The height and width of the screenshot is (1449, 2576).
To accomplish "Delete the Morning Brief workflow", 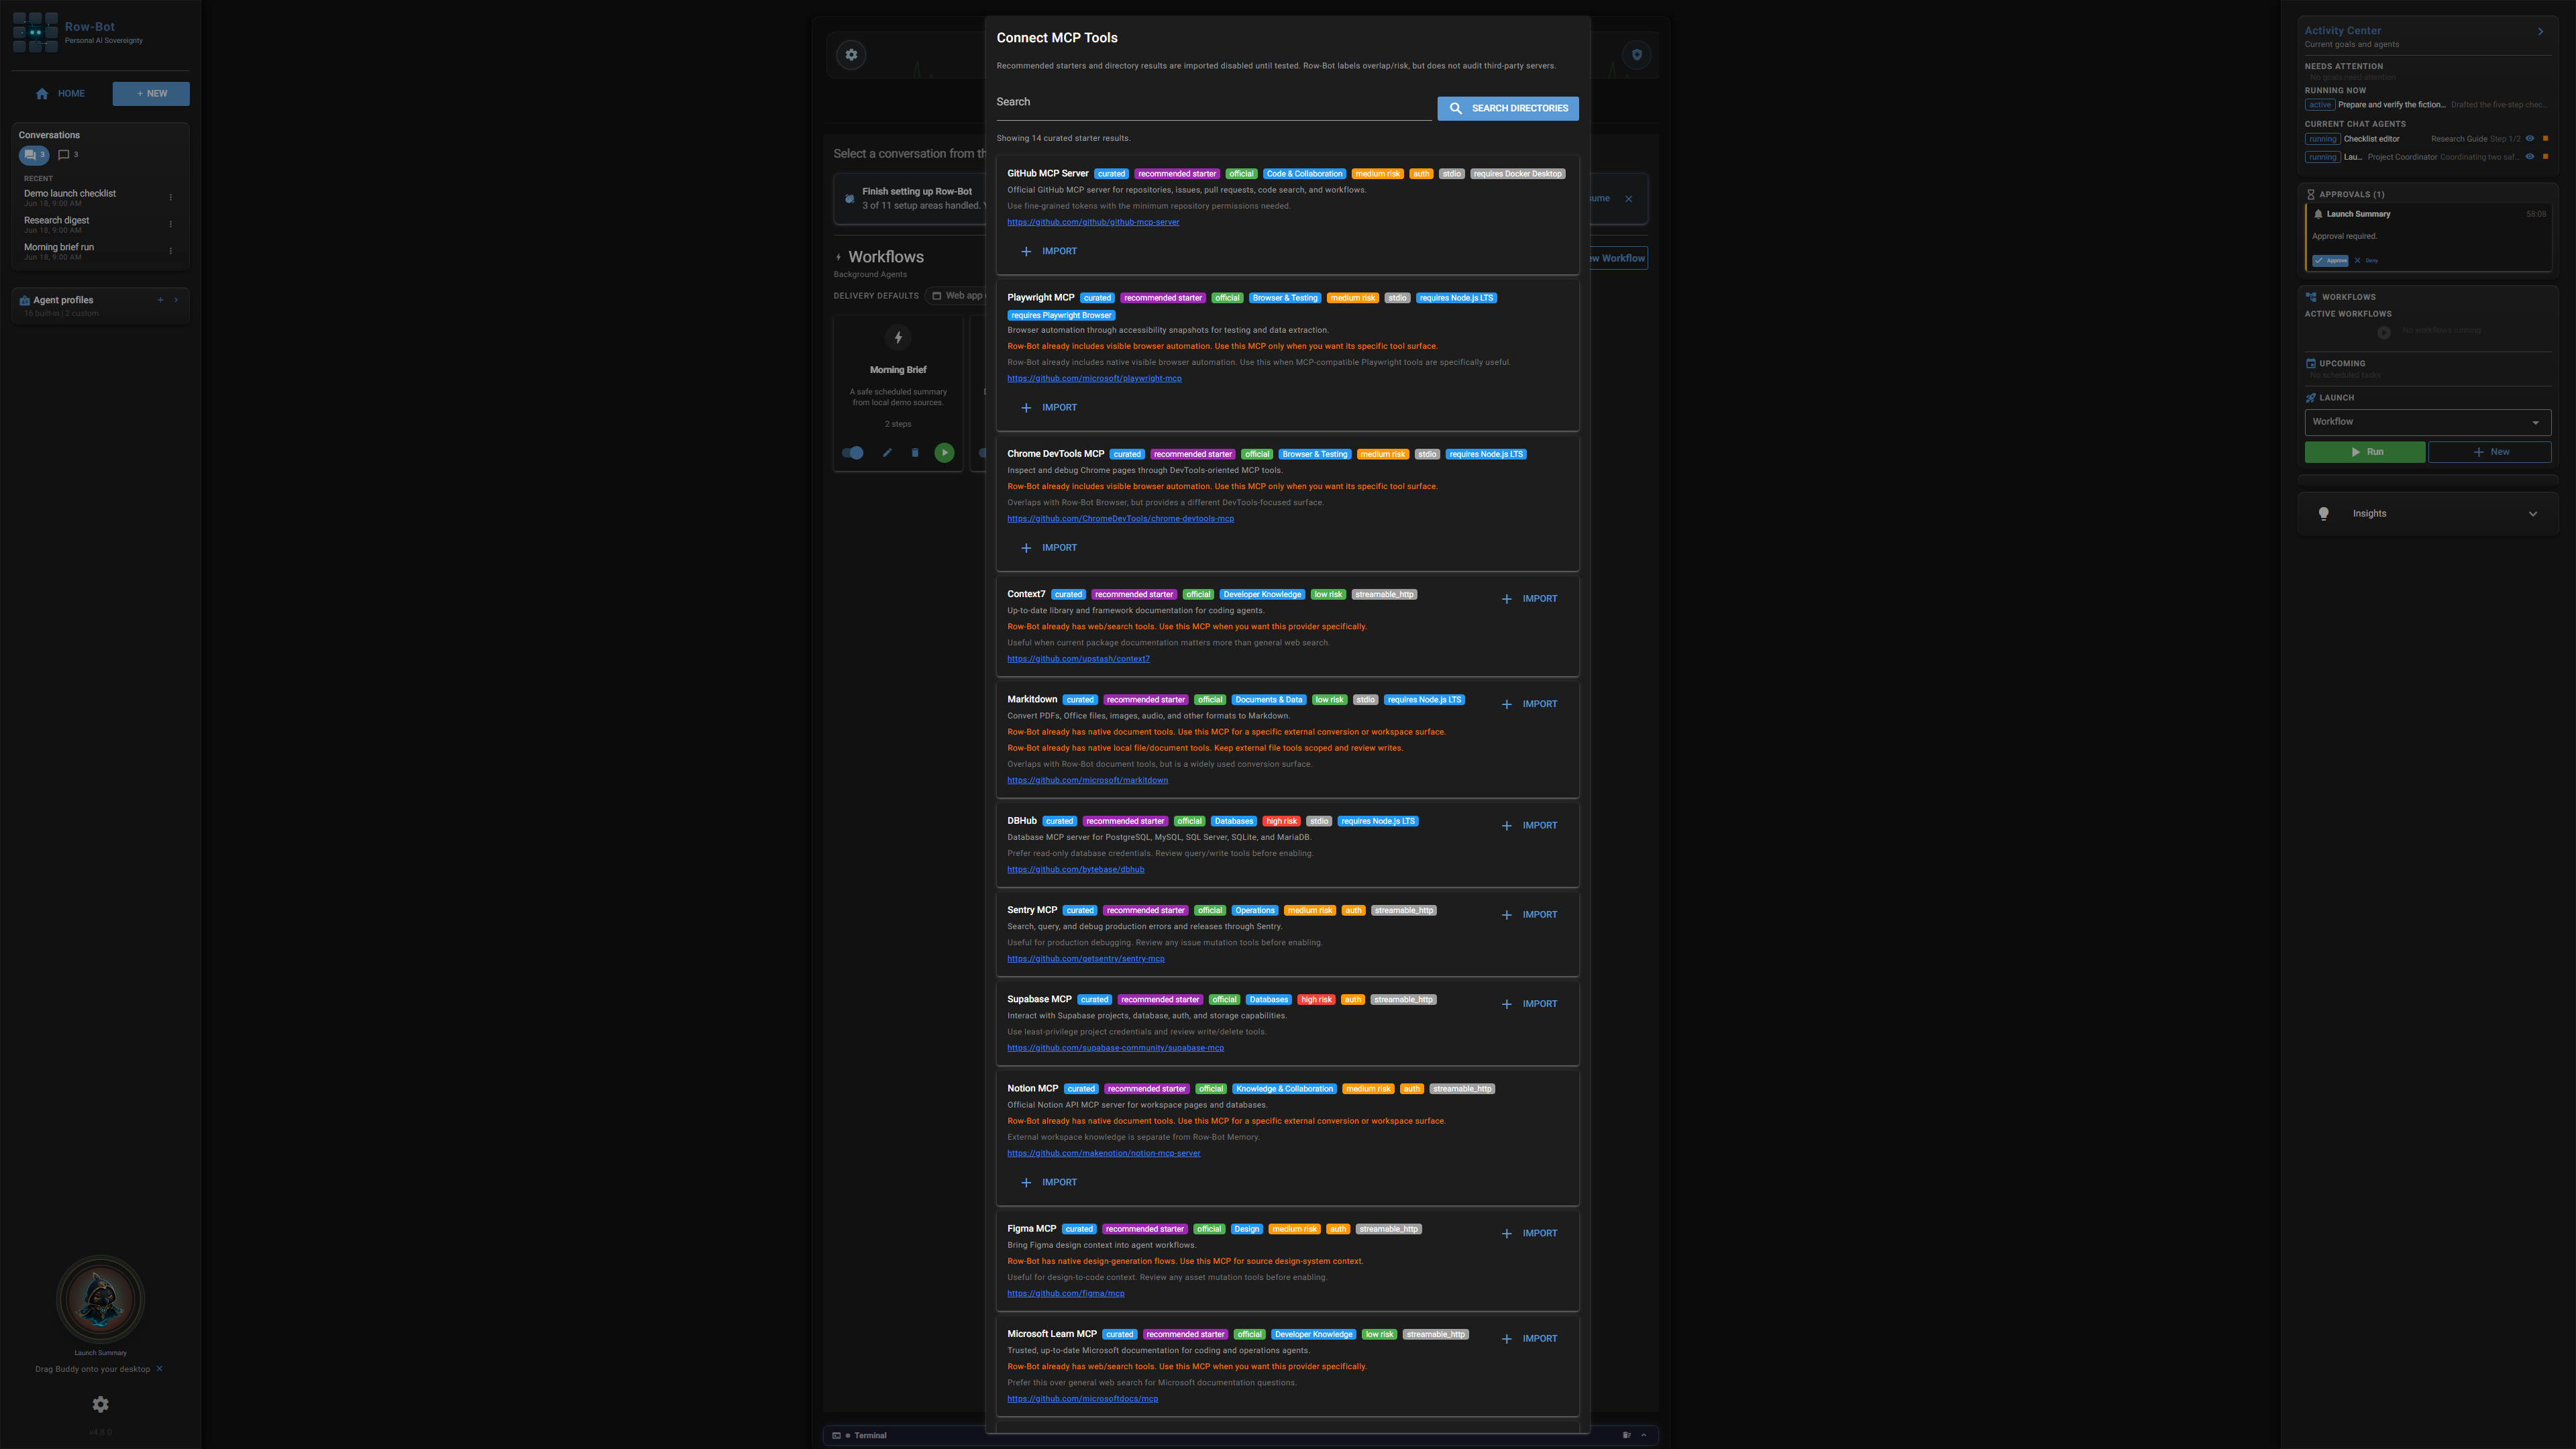I will [915, 453].
